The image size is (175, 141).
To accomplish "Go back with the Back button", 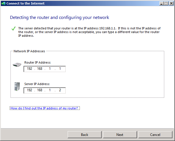I will point(85,135).
